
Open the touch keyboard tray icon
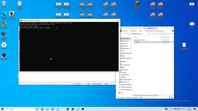click(166, 109)
